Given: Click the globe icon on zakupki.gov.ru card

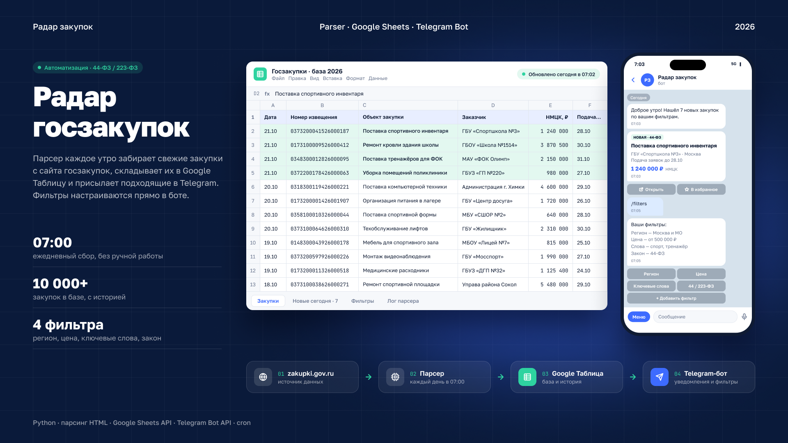Looking at the screenshot, I should click(x=263, y=377).
